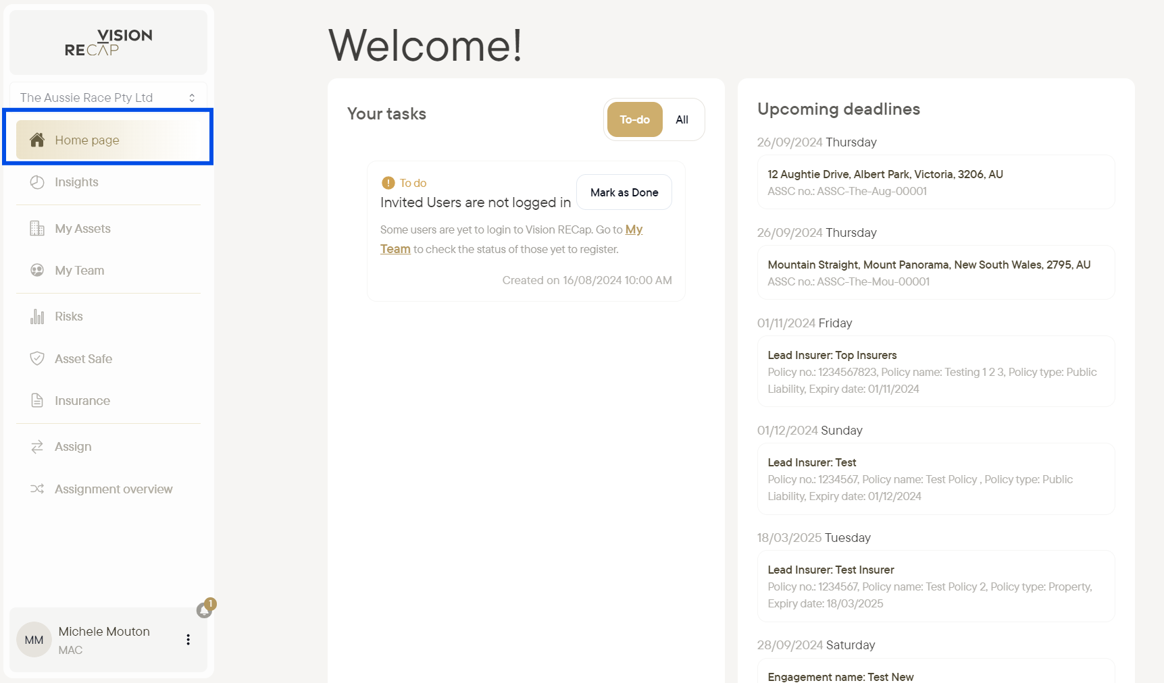Click the Asset Safe shield icon

[x=37, y=358]
